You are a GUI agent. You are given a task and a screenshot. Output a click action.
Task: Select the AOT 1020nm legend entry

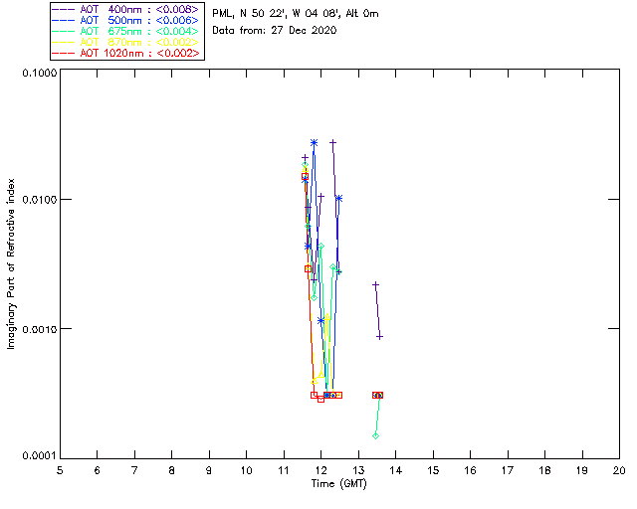pyautogui.click(x=126, y=53)
